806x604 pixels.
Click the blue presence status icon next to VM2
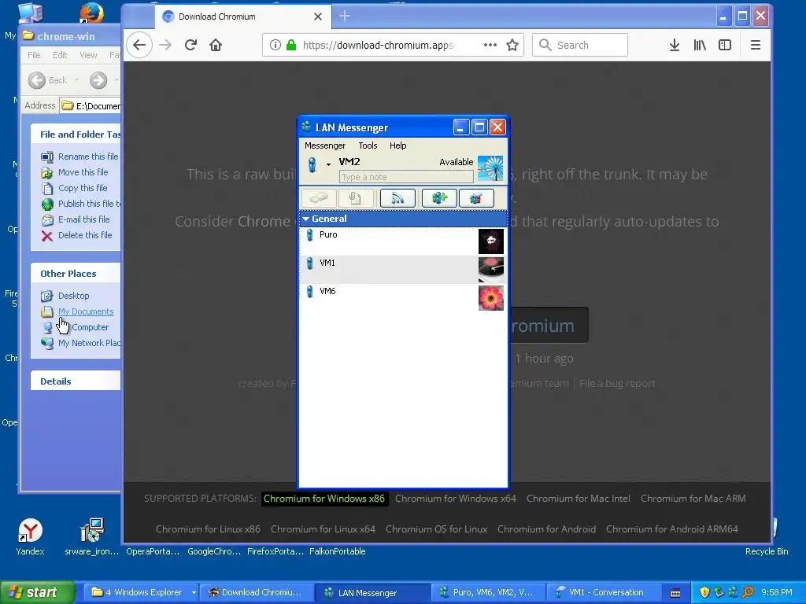click(312, 164)
